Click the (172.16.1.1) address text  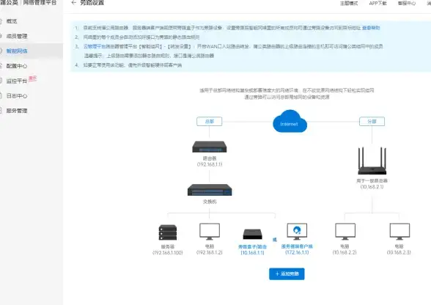(297, 252)
